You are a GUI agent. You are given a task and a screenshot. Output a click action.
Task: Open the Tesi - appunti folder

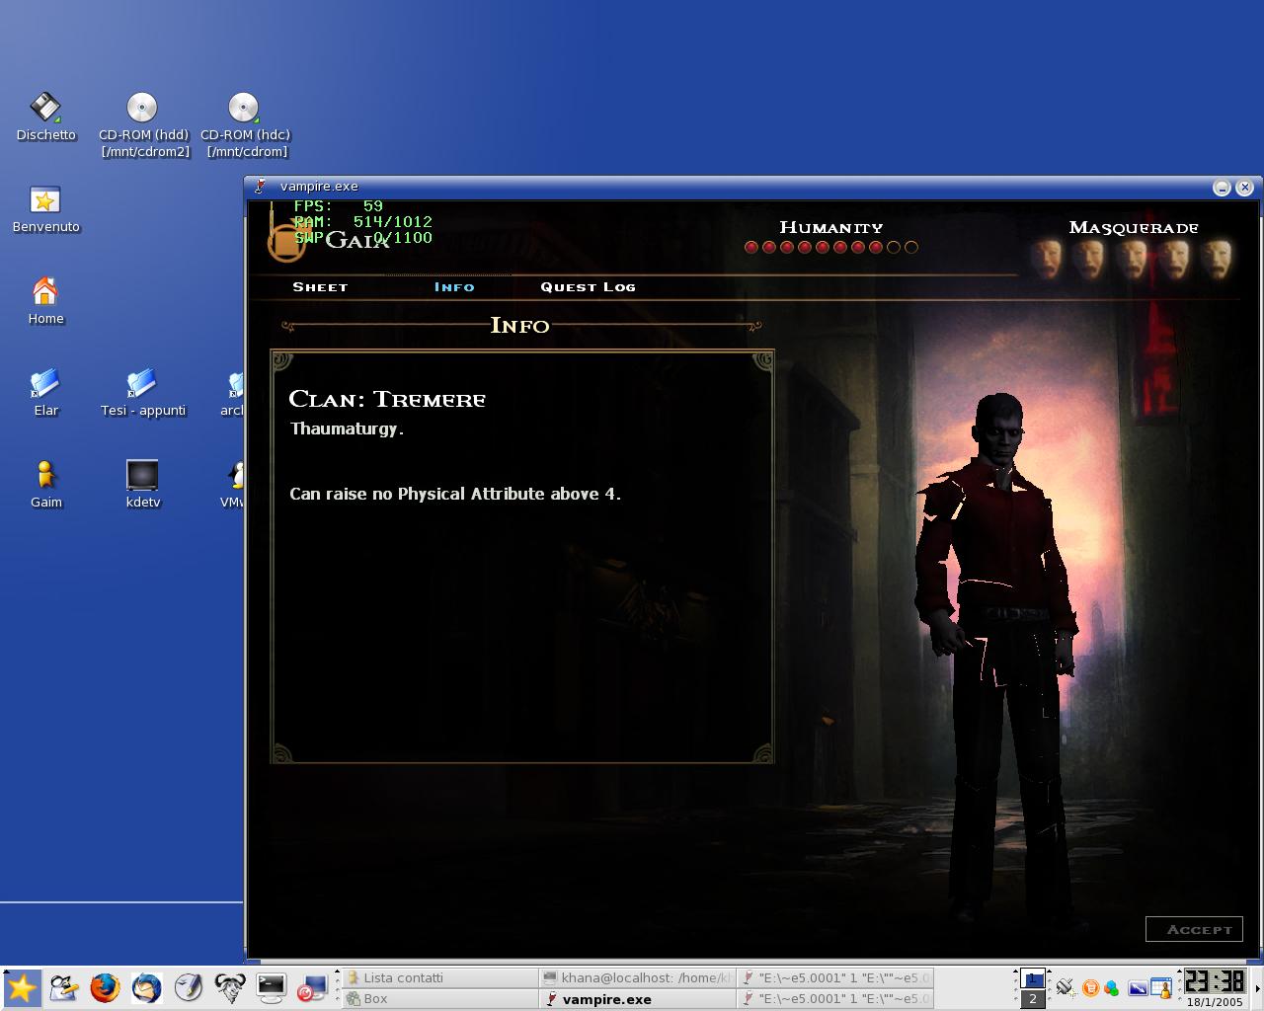point(143,393)
